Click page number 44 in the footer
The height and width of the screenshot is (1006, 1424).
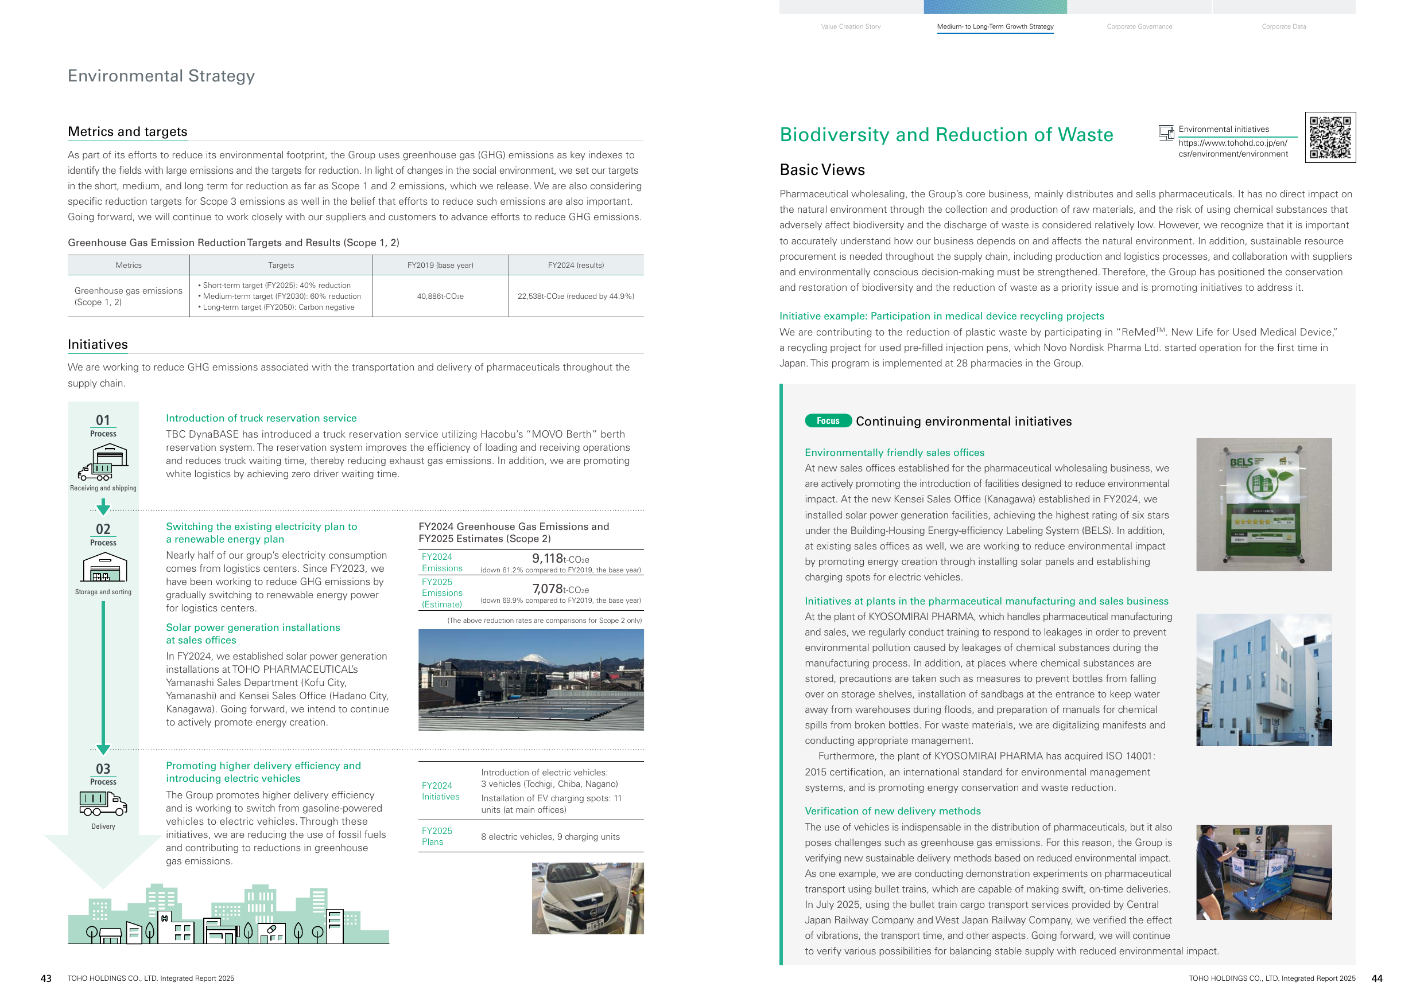click(x=1377, y=978)
